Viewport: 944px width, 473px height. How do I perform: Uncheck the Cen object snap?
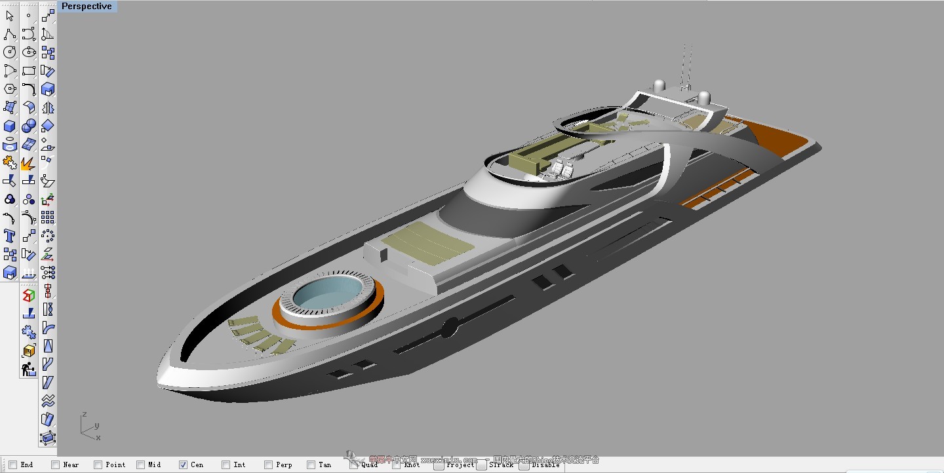184,465
